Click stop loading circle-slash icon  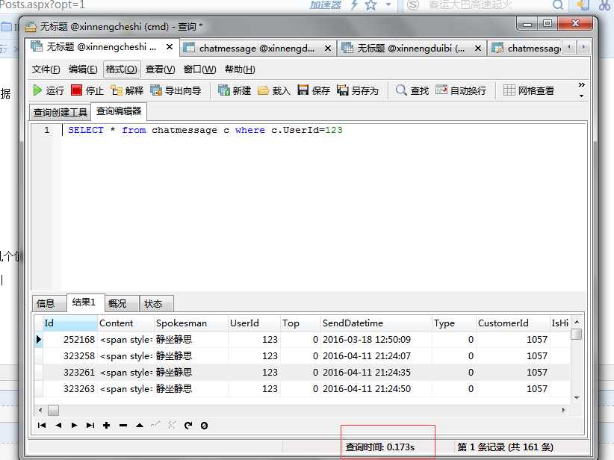(204, 425)
